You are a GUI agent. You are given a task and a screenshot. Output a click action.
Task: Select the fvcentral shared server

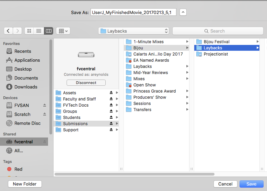click(x=24, y=142)
